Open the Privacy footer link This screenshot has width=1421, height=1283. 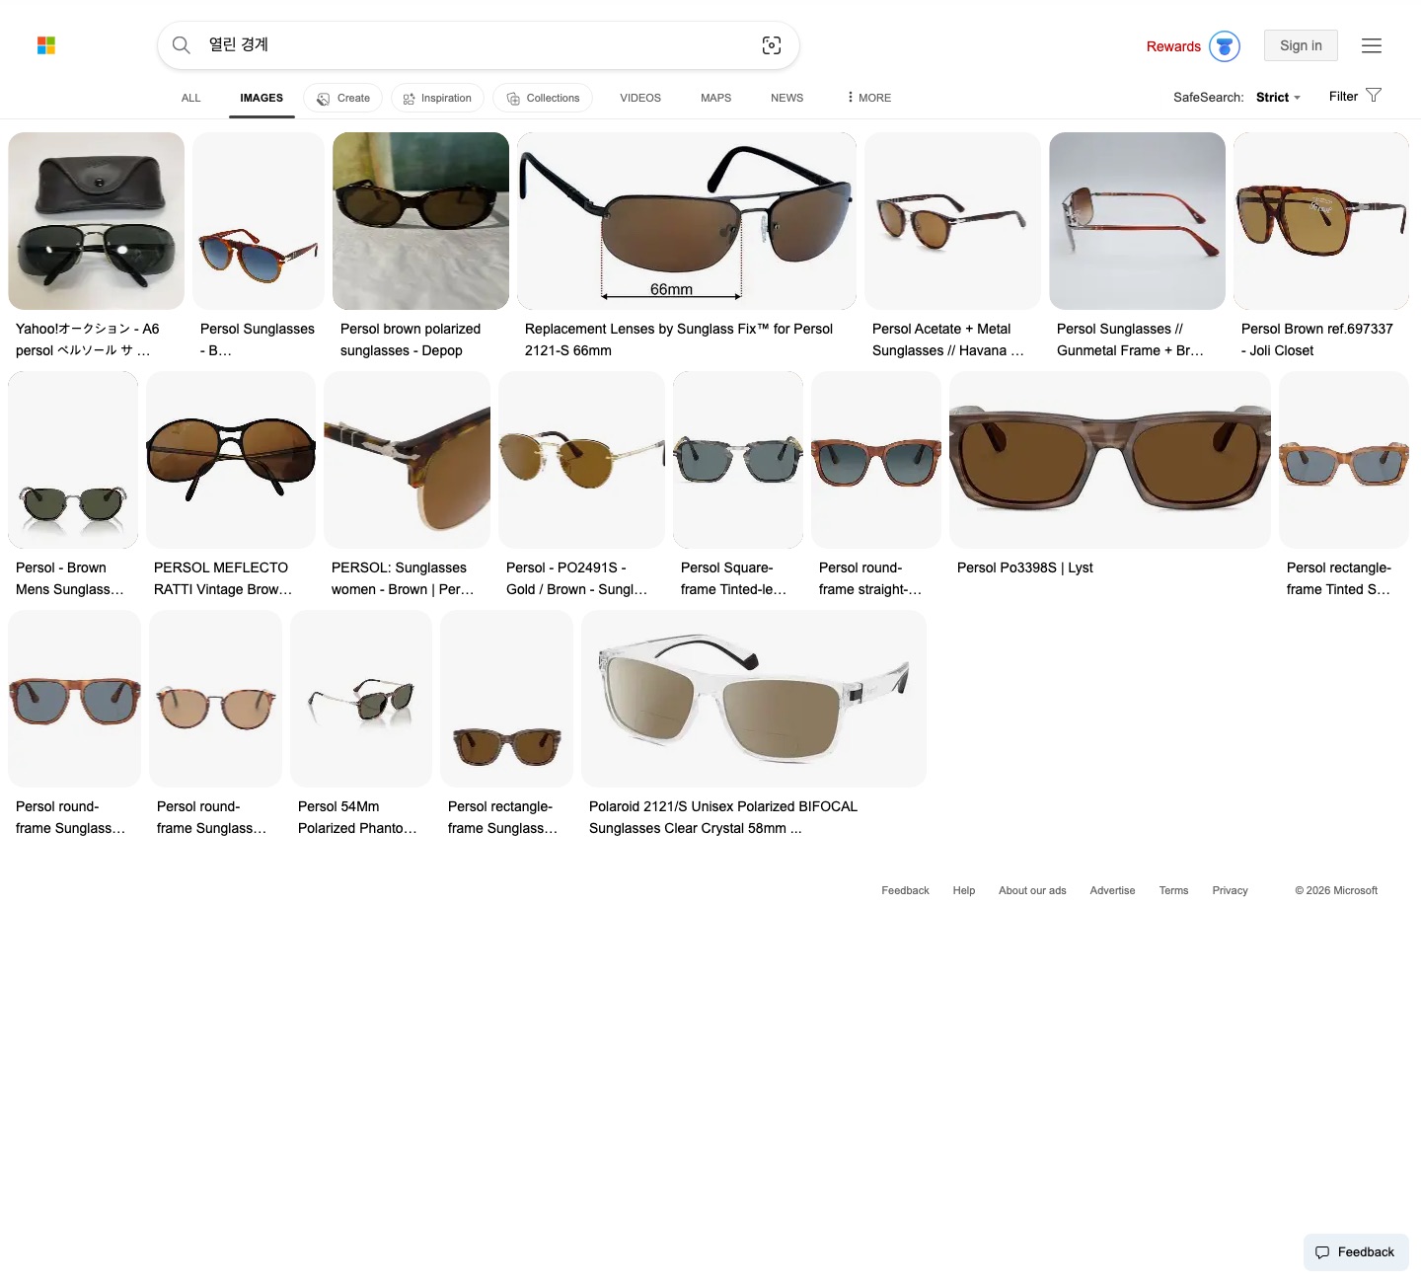1230,890
